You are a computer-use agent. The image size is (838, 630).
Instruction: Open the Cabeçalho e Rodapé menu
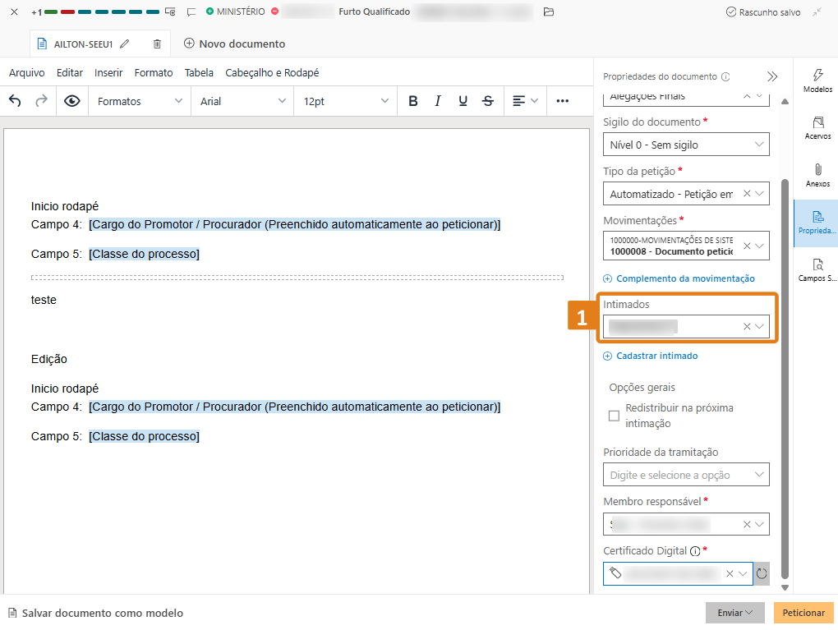coord(272,73)
